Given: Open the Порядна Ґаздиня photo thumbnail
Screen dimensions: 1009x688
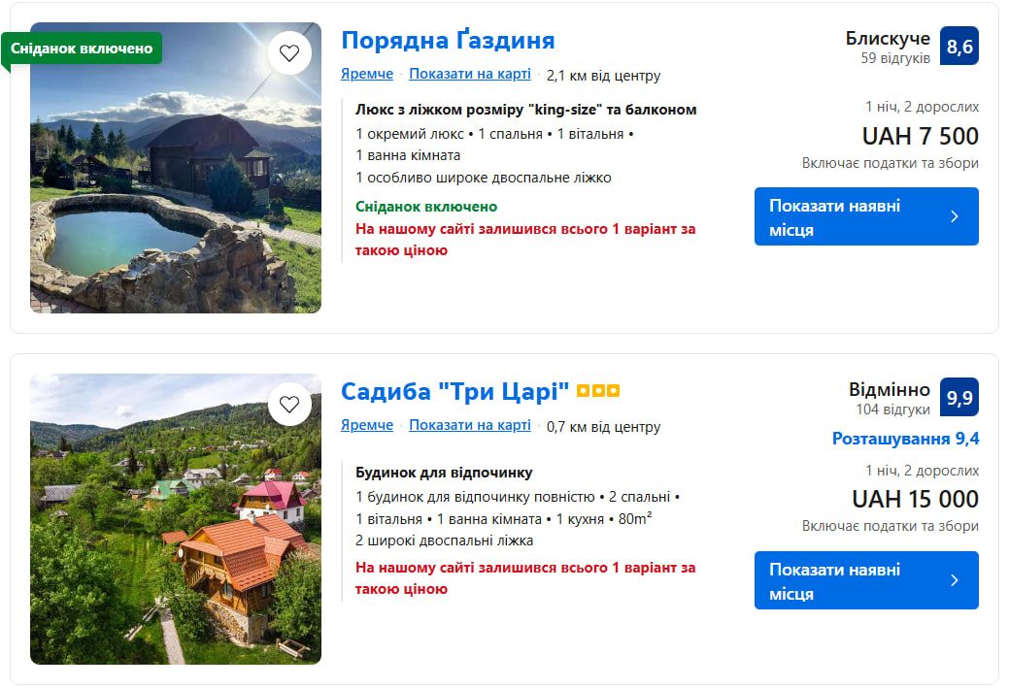Looking at the screenshot, I should coord(175,167).
